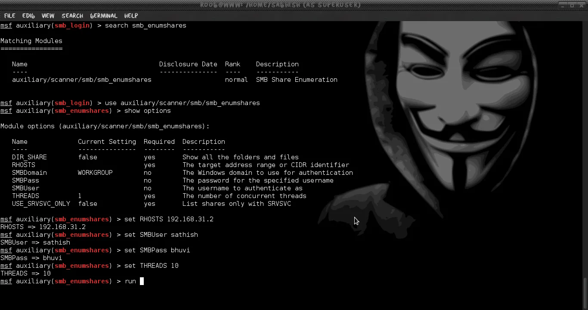The height and width of the screenshot is (310, 588).
Task: Click 'The Windows domain to use for authentication'
Action: [268, 173]
